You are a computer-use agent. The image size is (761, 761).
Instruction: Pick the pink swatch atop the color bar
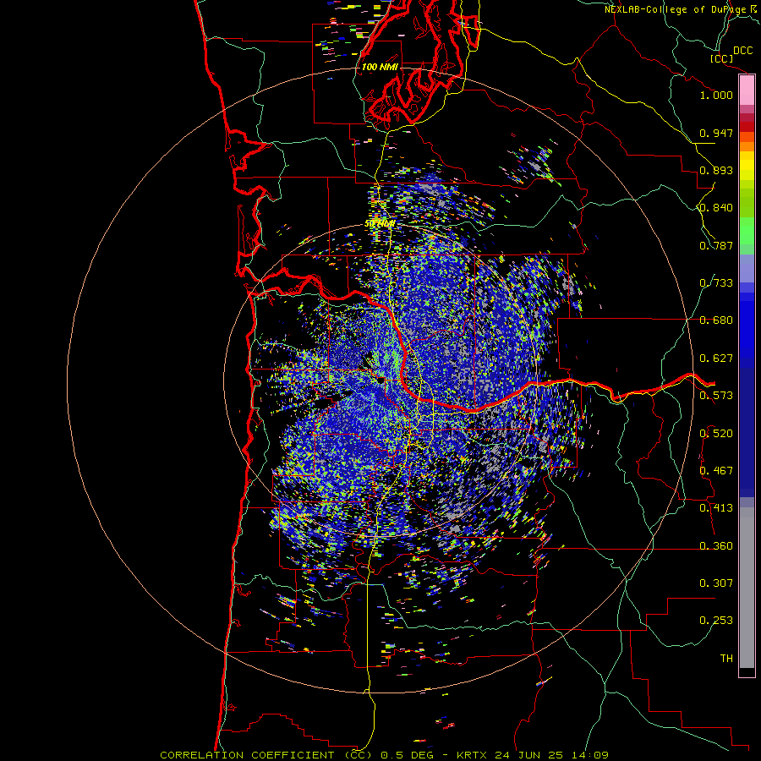(x=747, y=90)
